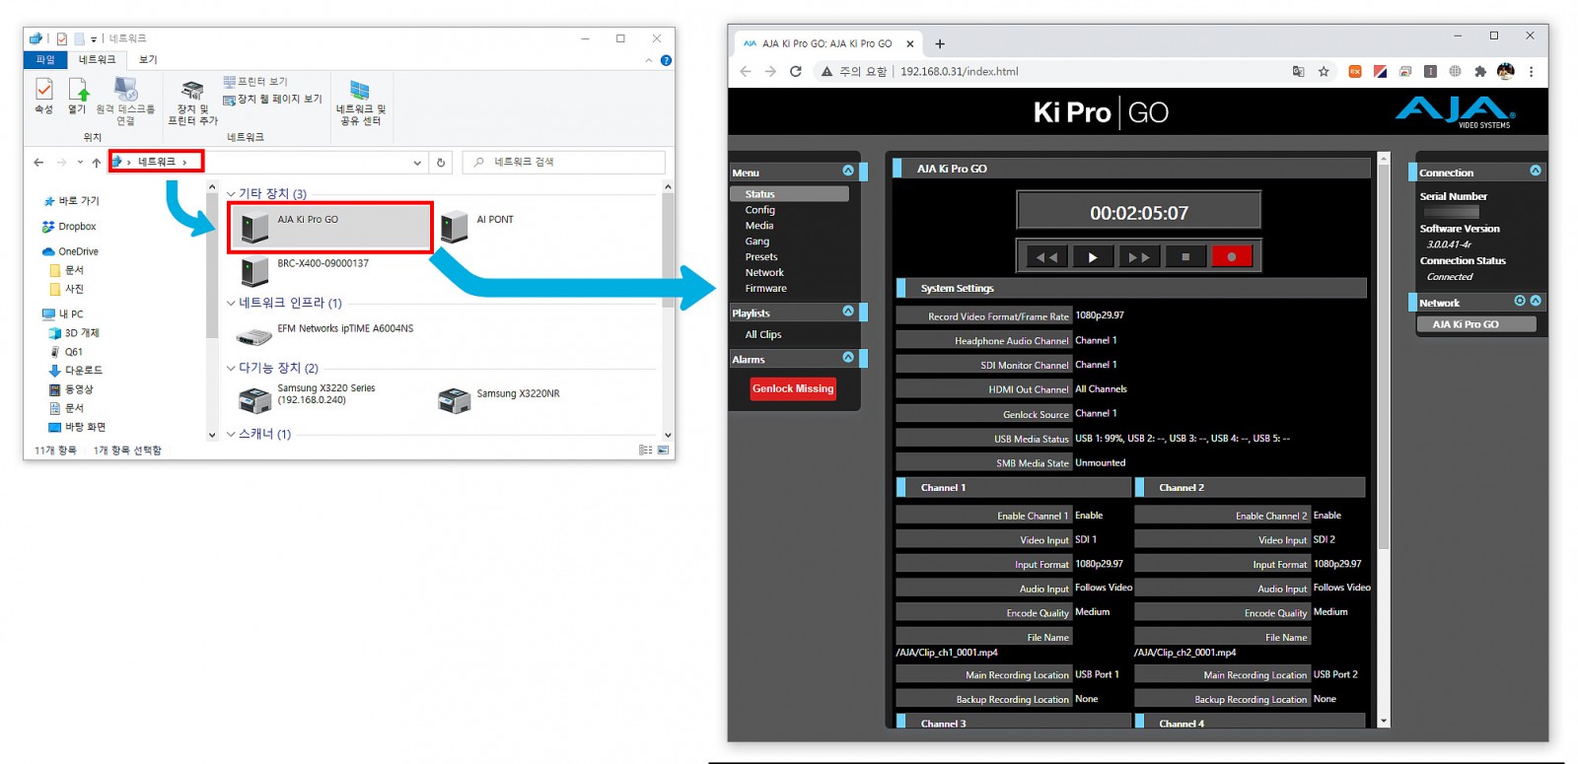Open Network panel settings gear icon
The width and height of the screenshot is (1578, 764).
[1520, 301]
